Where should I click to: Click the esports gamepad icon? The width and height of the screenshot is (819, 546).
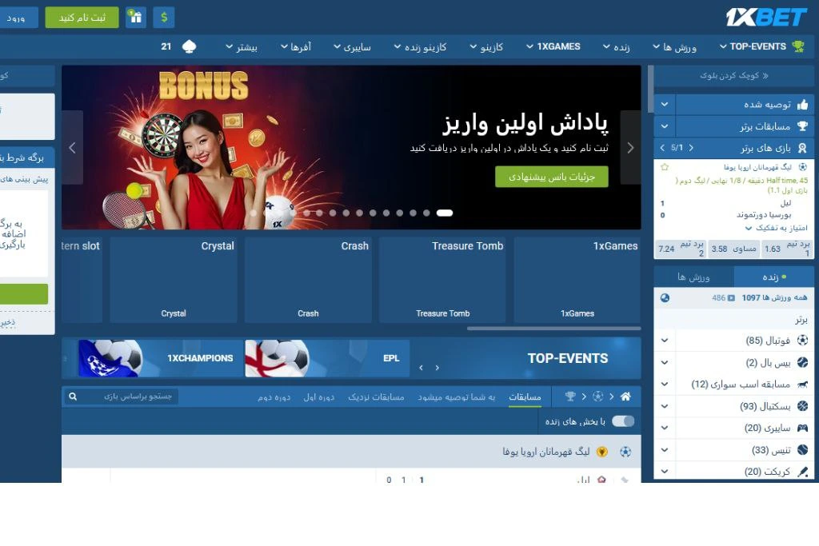tap(803, 428)
